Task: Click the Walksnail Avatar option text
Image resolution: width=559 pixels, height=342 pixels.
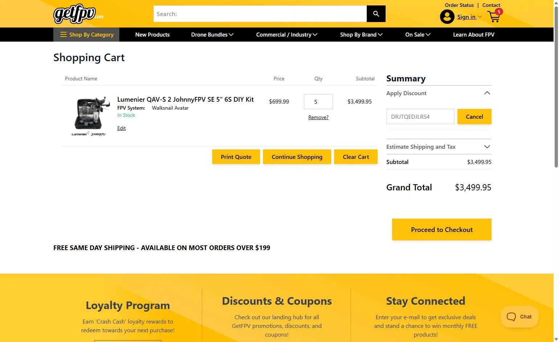Action: 170,108
